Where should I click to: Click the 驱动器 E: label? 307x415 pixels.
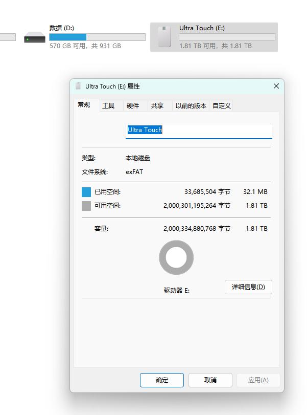176,291
